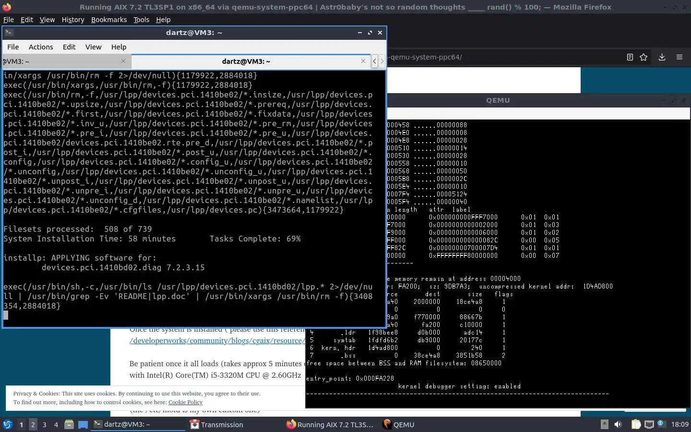Open the LXQt start menu icon
Viewport: 691px width, 432px height.
coord(8,424)
